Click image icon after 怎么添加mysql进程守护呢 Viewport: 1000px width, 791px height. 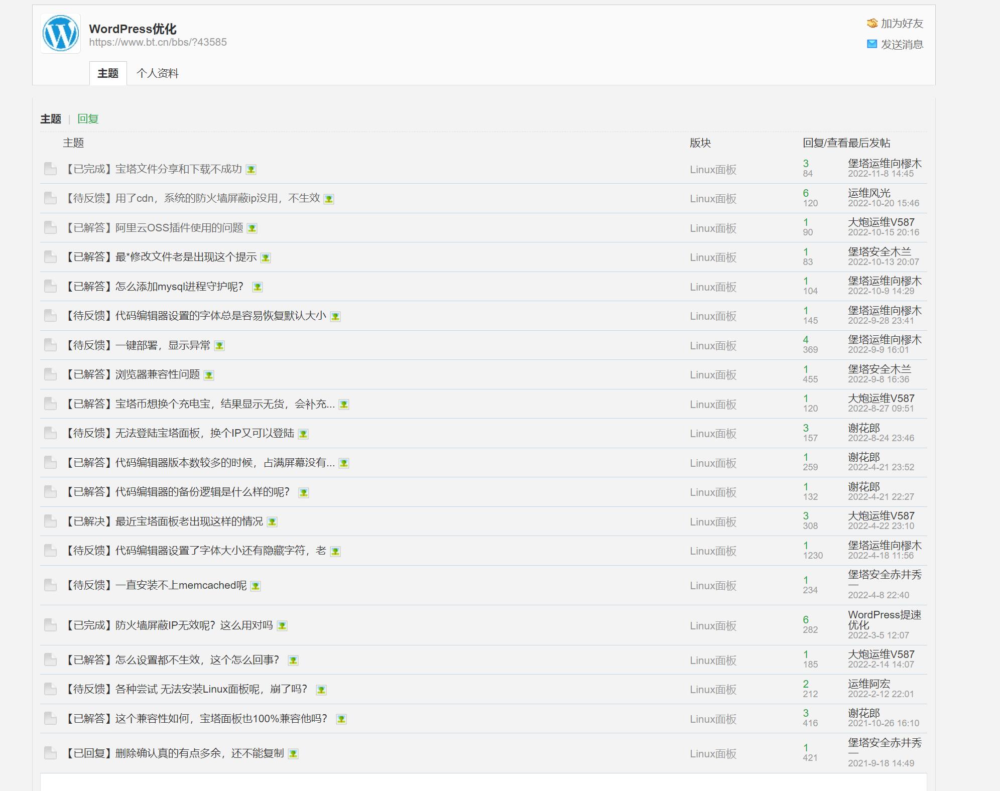pyautogui.click(x=258, y=287)
